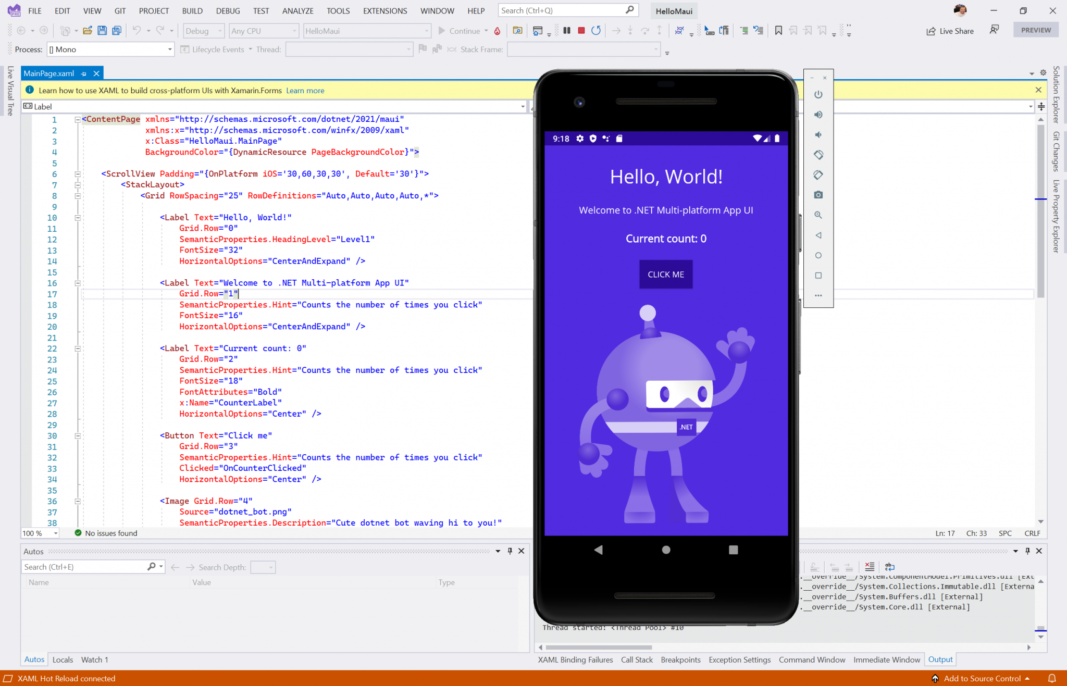This screenshot has width=1067, height=686.
Task: Open Live Share from the toolbar
Action: pos(950,31)
